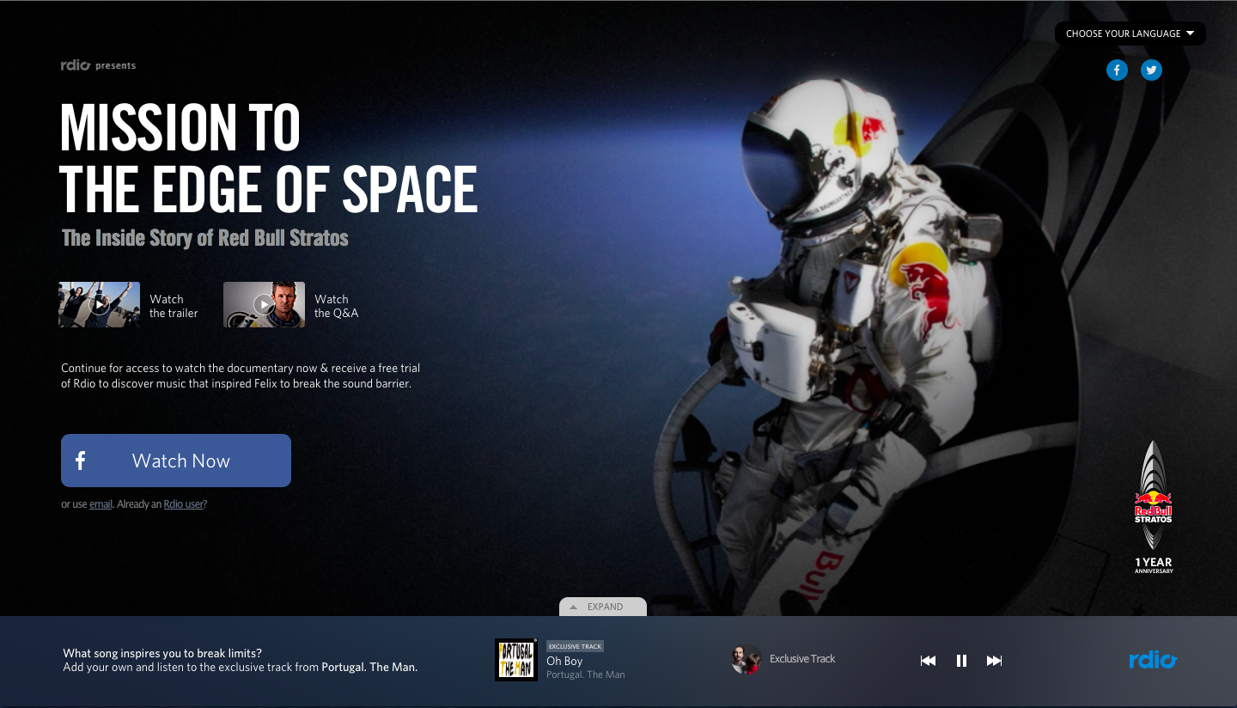The image size is (1237, 708).
Task: Play the Q&A video thumbnail
Action: point(264,304)
